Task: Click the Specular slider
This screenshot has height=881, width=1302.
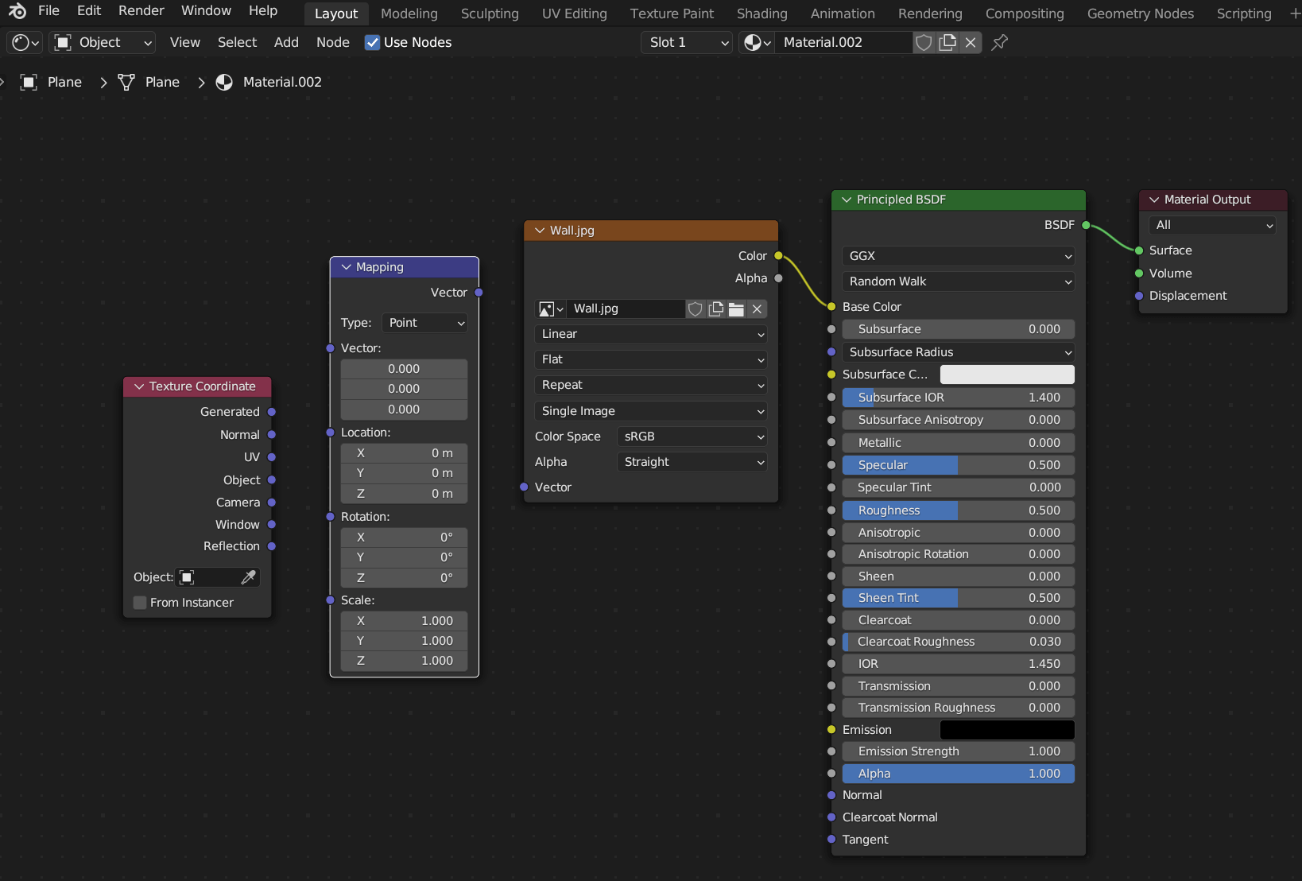Action: point(959,465)
